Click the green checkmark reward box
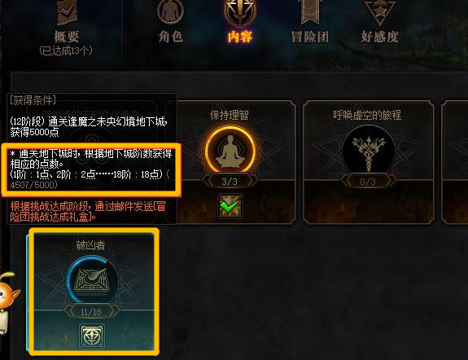This screenshot has height=360, width=468. [x=230, y=206]
